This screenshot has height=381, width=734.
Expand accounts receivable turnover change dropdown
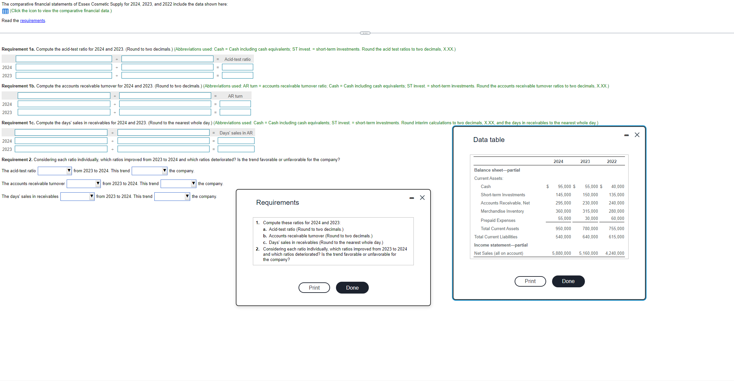click(x=84, y=183)
